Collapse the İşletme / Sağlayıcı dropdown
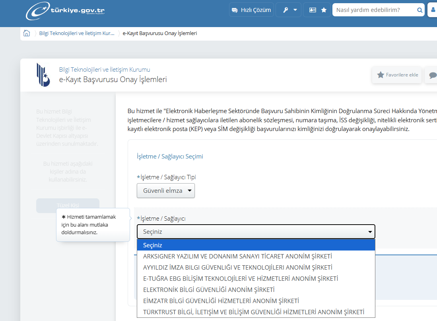The height and width of the screenshot is (321, 437). click(x=256, y=232)
